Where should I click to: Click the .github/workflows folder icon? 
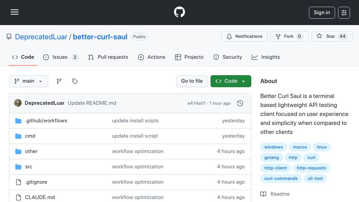[18, 121]
